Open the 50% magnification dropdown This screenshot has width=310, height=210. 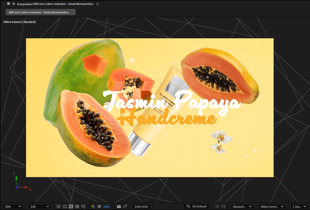13,207
